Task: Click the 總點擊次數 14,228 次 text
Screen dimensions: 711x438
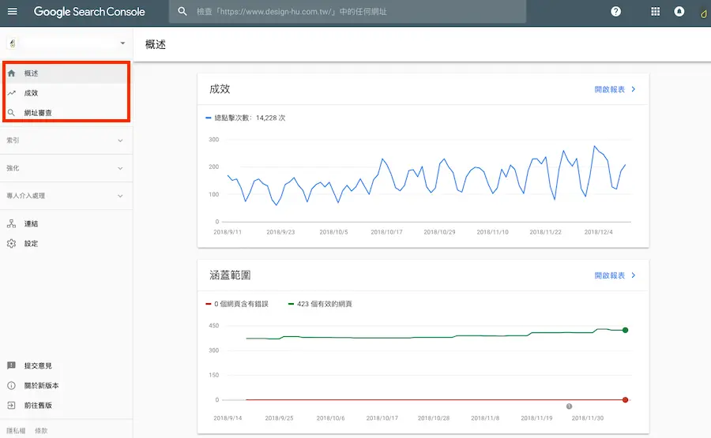Action: coord(250,118)
